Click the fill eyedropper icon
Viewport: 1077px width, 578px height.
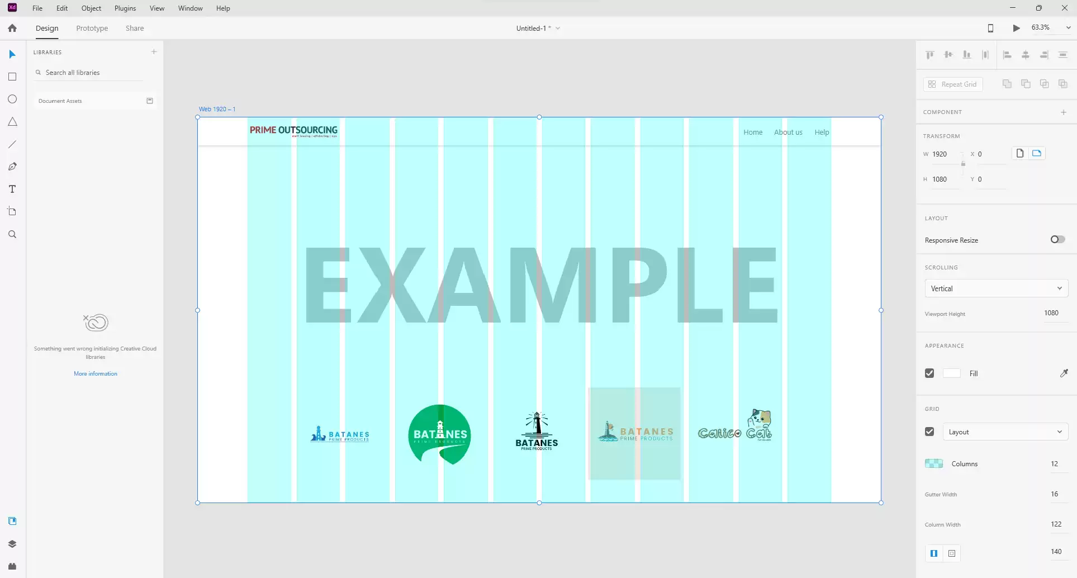pos(1064,373)
